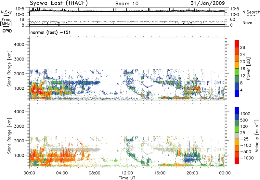Click the "-25" tick on the Velocity colorbar

[244, 139]
